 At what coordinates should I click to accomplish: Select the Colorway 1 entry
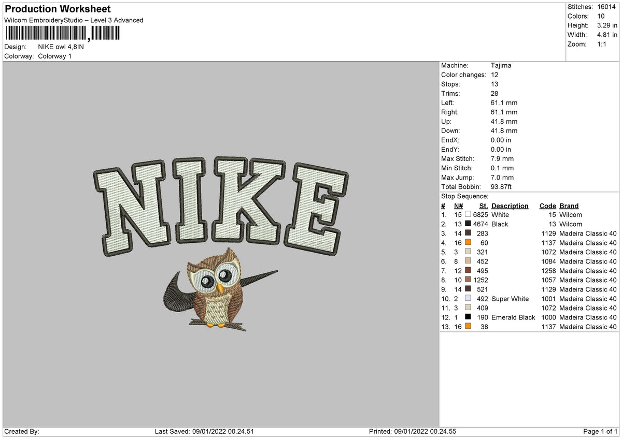[55, 56]
